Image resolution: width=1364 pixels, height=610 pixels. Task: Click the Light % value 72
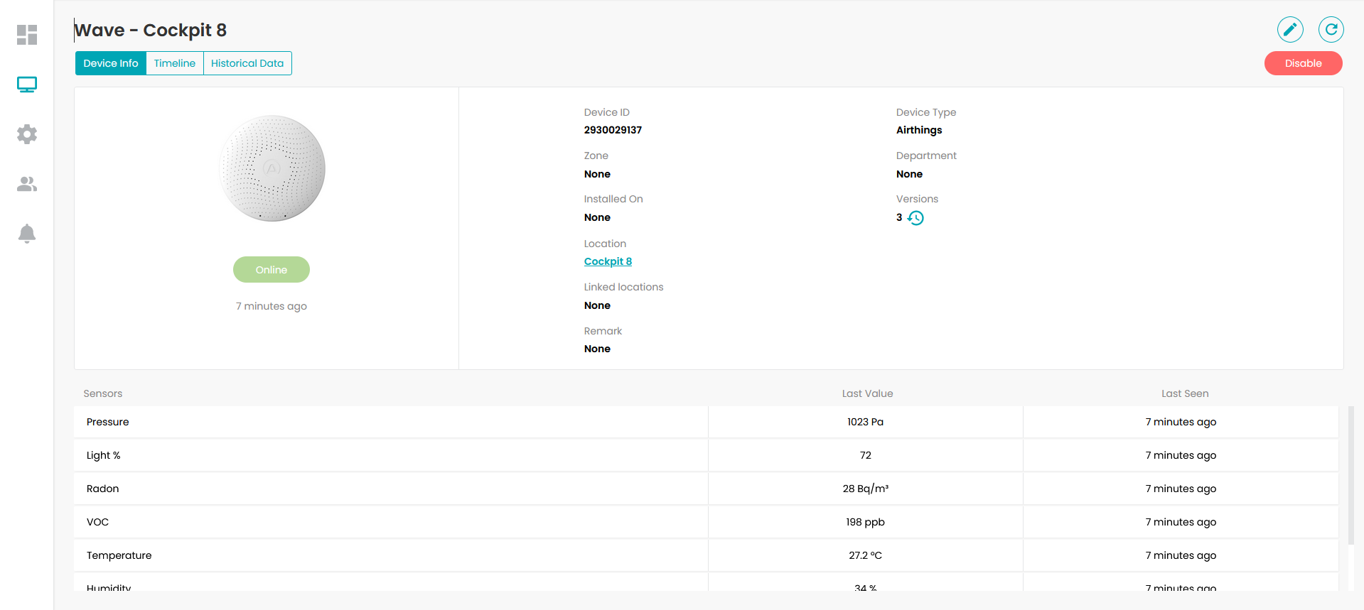[865, 455]
